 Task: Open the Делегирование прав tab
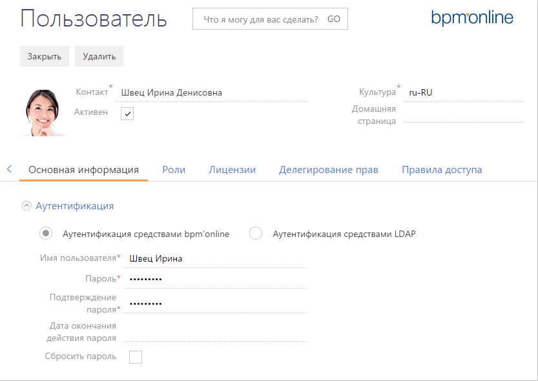pyautogui.click(x=329, y=170)
